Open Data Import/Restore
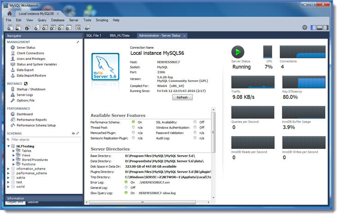This screenshot has height=217, width=340. (31, 76)
